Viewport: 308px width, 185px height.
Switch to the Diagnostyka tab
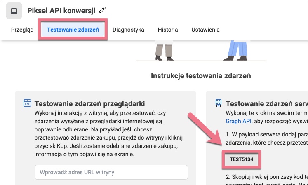128,30
